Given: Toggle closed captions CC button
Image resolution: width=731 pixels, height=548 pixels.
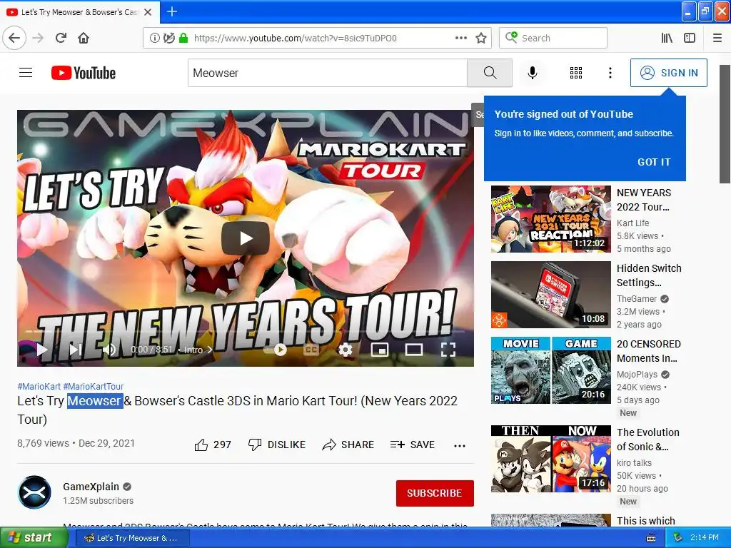Looking at the screenshot, I should click(311, 350).
